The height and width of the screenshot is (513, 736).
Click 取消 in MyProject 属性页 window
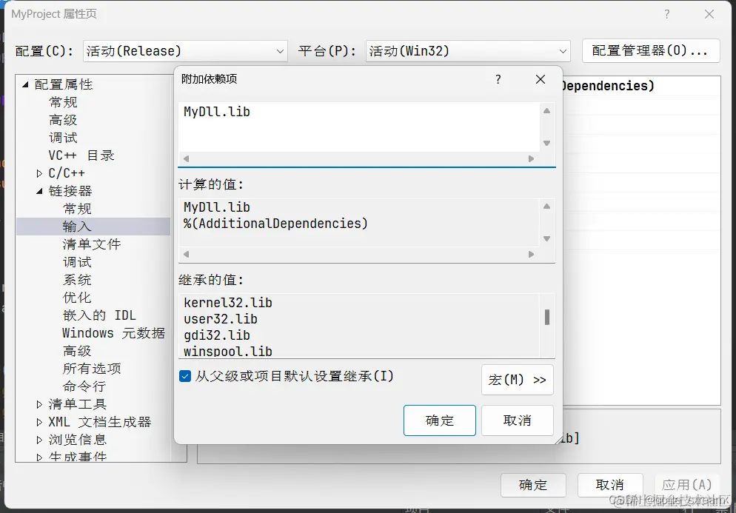pos(609,485)
